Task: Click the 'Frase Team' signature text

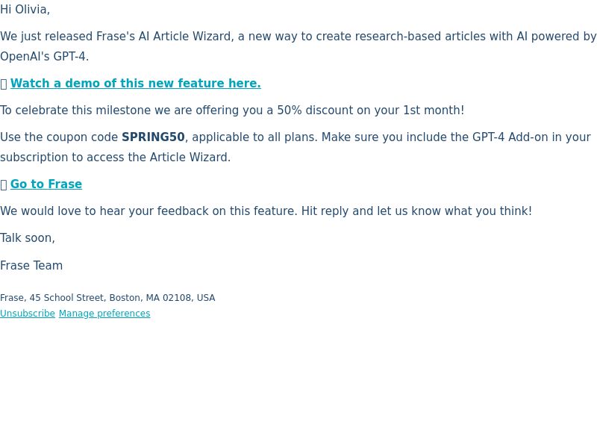Action: click(x=31, y=266)
